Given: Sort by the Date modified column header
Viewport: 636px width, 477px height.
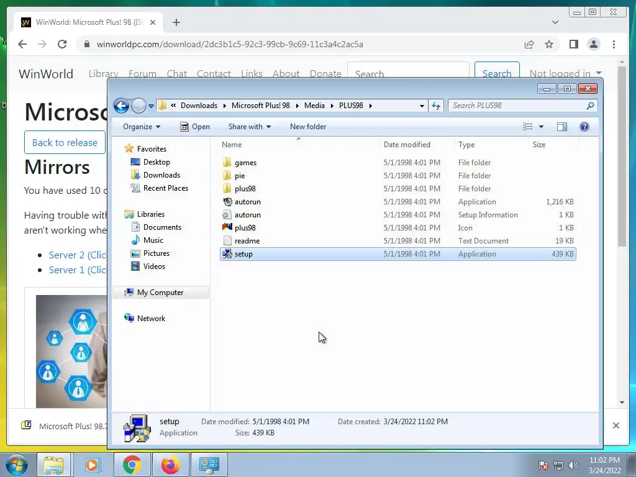Looking at the screenshot, I should (407, 144).
